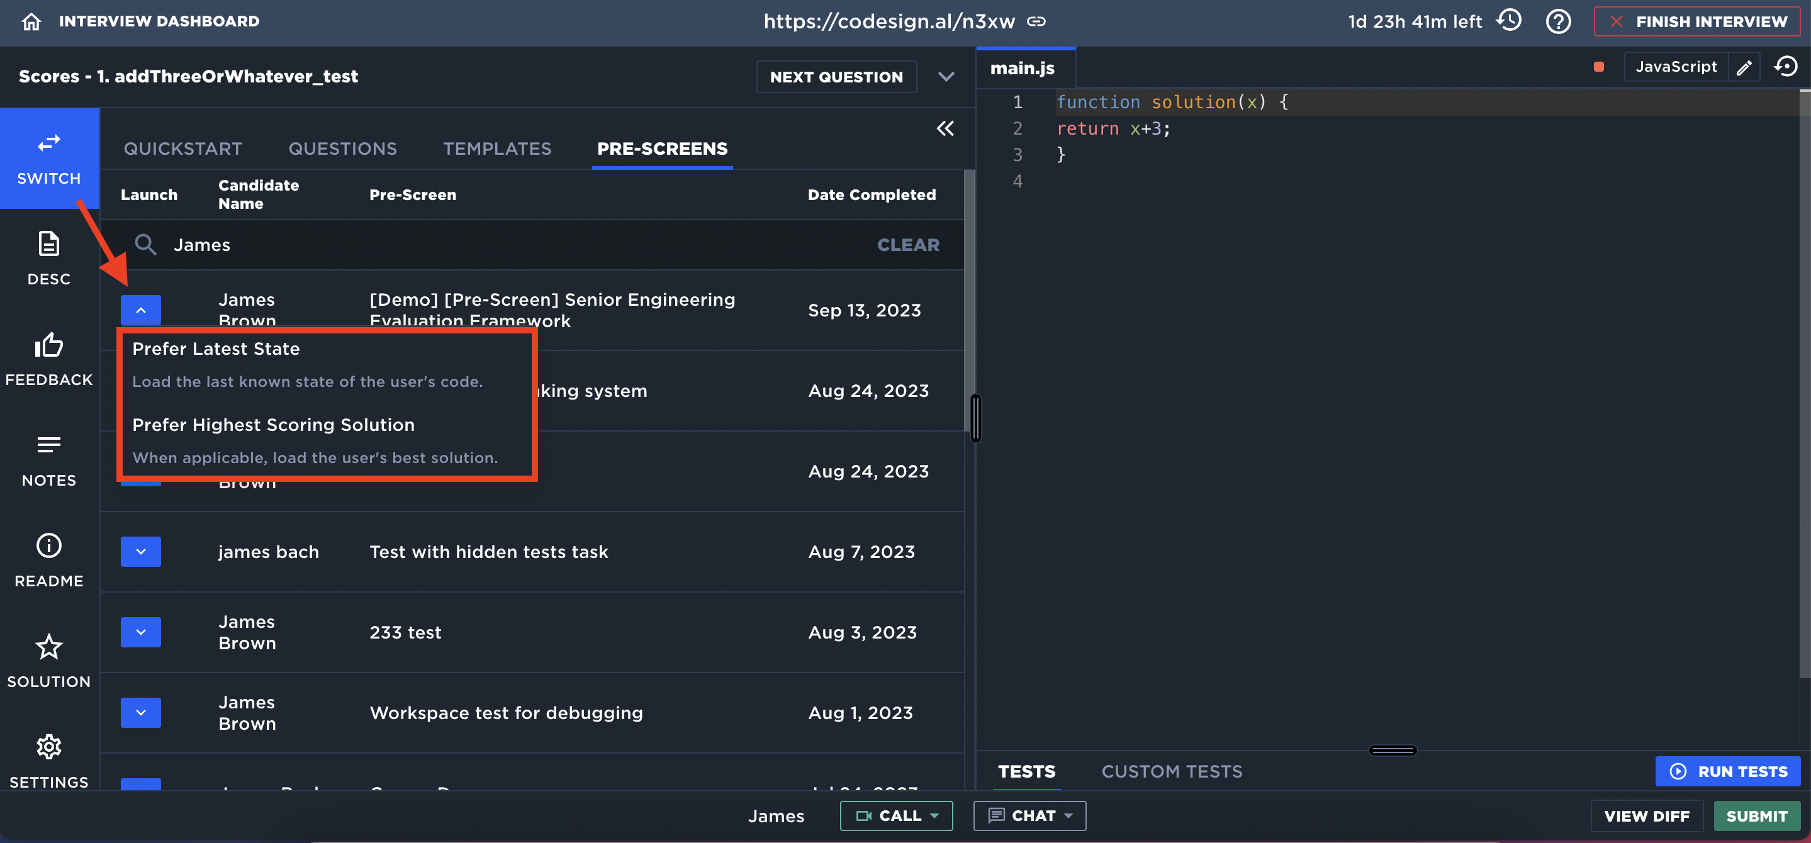Click the pencil icon next to JavaScript

1744,67
